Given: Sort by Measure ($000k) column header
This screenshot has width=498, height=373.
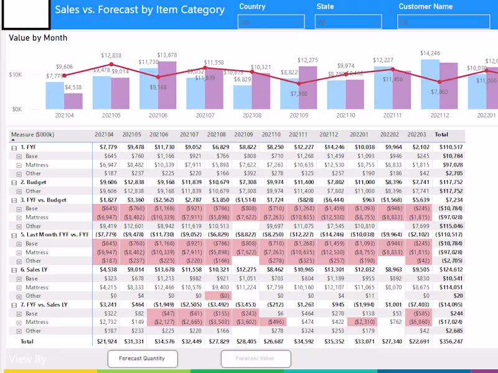Looking at the screenshot, I should (33, 134).
